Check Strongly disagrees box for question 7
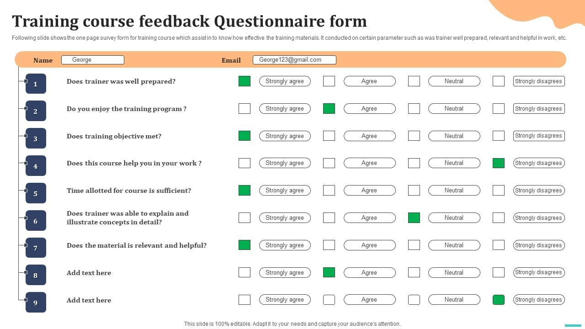Screen dimensions: 585x329 [499, 245]
